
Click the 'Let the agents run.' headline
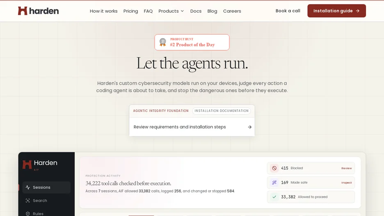coord(192,63)
